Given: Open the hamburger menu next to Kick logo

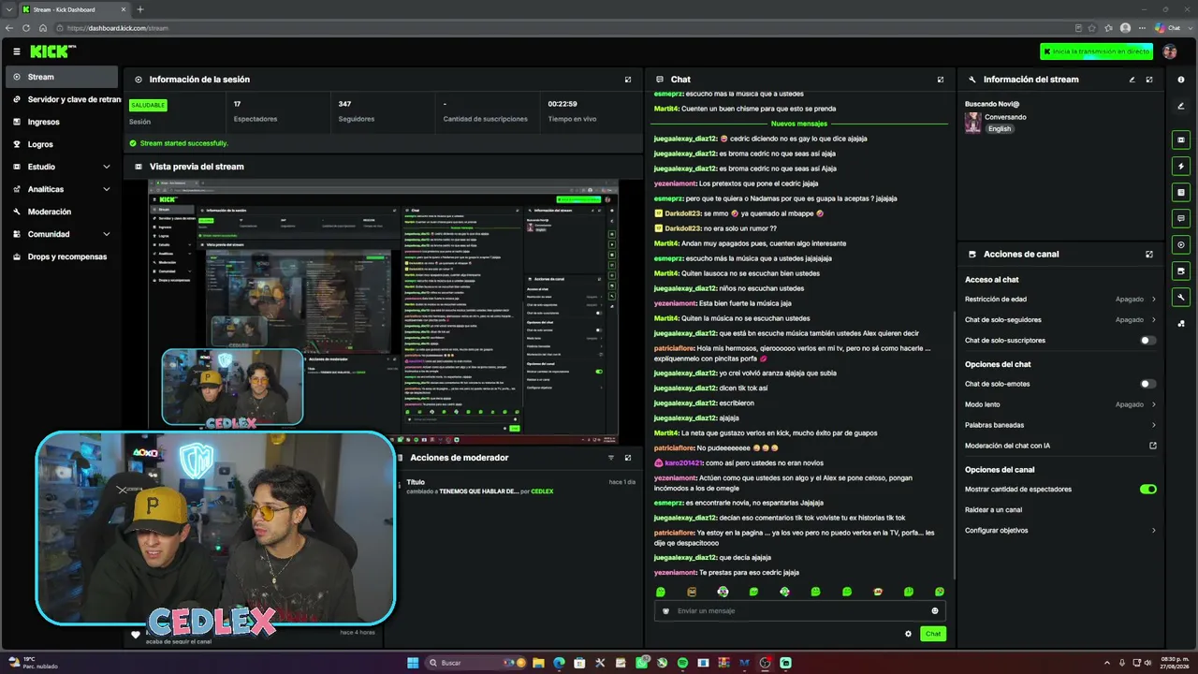Looking at the screenshot, I should (17, 51).
